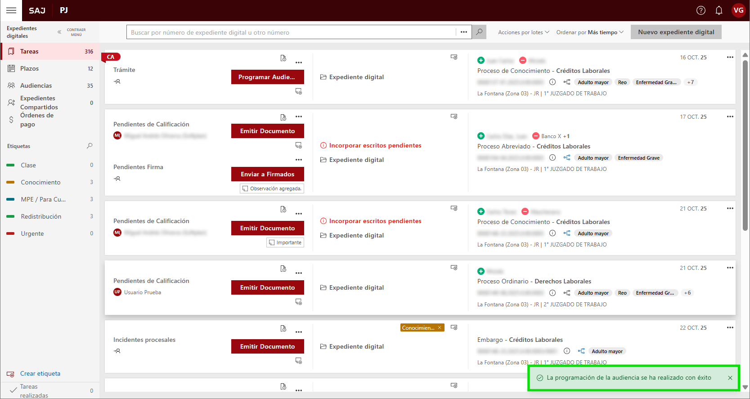Click Enviar a Firmados button
The image size is (750, 399).
click(x=267, y=174)
